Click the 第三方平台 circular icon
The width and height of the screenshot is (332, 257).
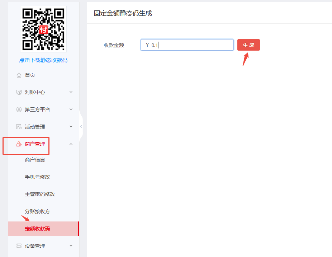coord(19,109)
